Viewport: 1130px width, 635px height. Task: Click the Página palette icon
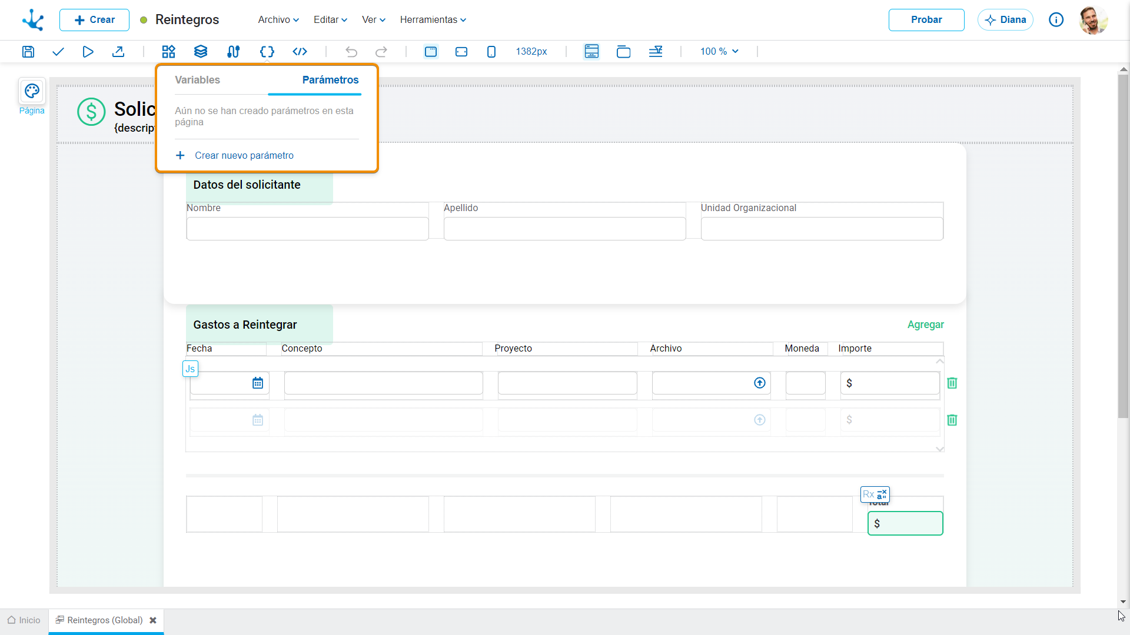32,91
